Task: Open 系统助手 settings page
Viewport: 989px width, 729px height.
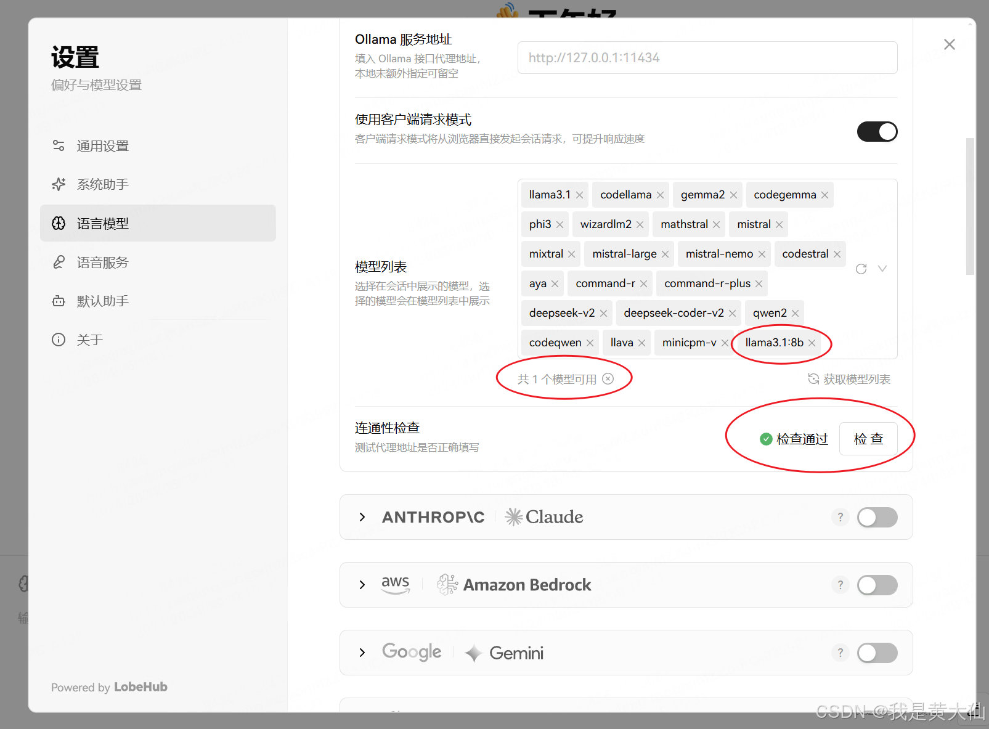Action: click(x=158, y=184)
